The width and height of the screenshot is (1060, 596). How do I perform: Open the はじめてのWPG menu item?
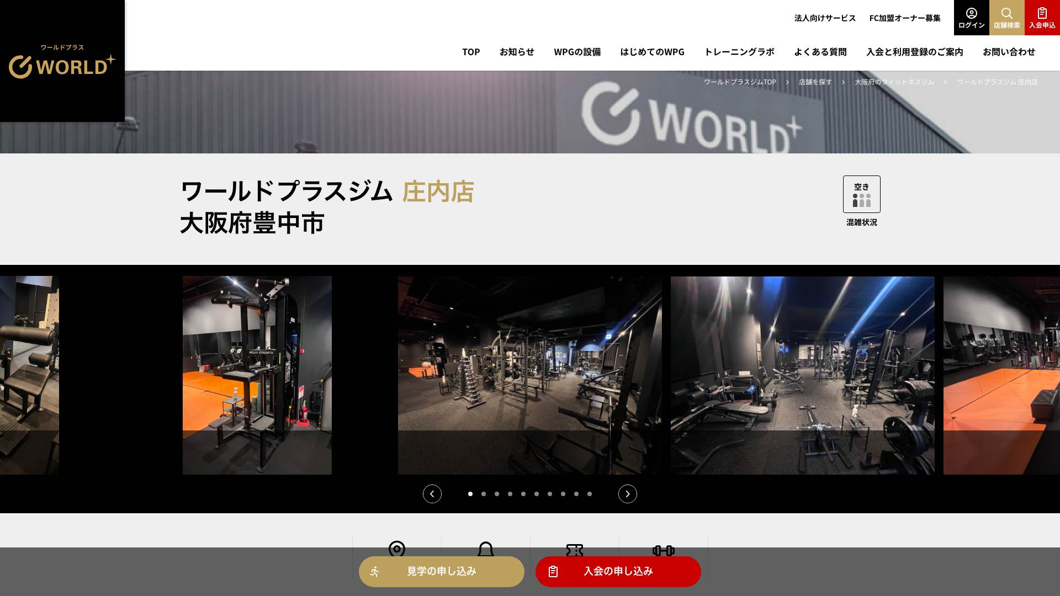(652, 52)
